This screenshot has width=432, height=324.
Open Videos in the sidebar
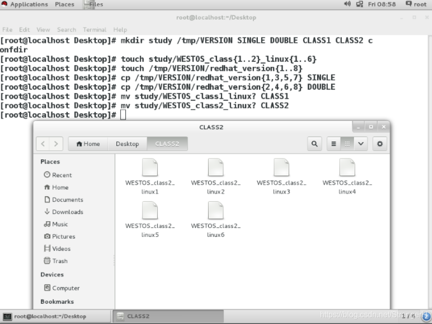tap(61, 248)
